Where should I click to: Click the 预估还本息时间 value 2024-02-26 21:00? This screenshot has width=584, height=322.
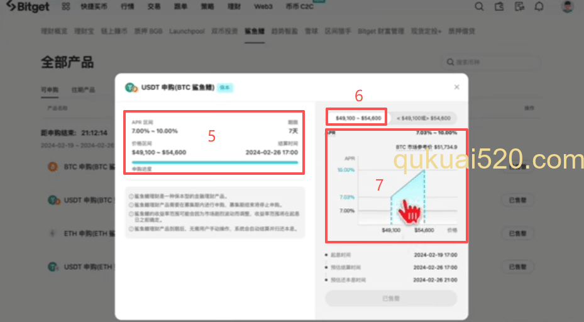pos(436,280)
